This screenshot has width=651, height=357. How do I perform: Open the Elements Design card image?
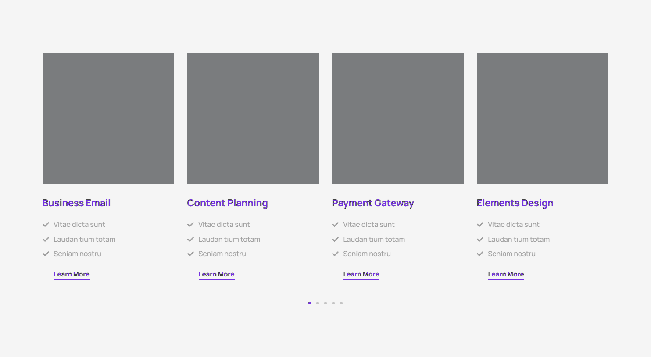pyautogui.click(x=543, y=118)
